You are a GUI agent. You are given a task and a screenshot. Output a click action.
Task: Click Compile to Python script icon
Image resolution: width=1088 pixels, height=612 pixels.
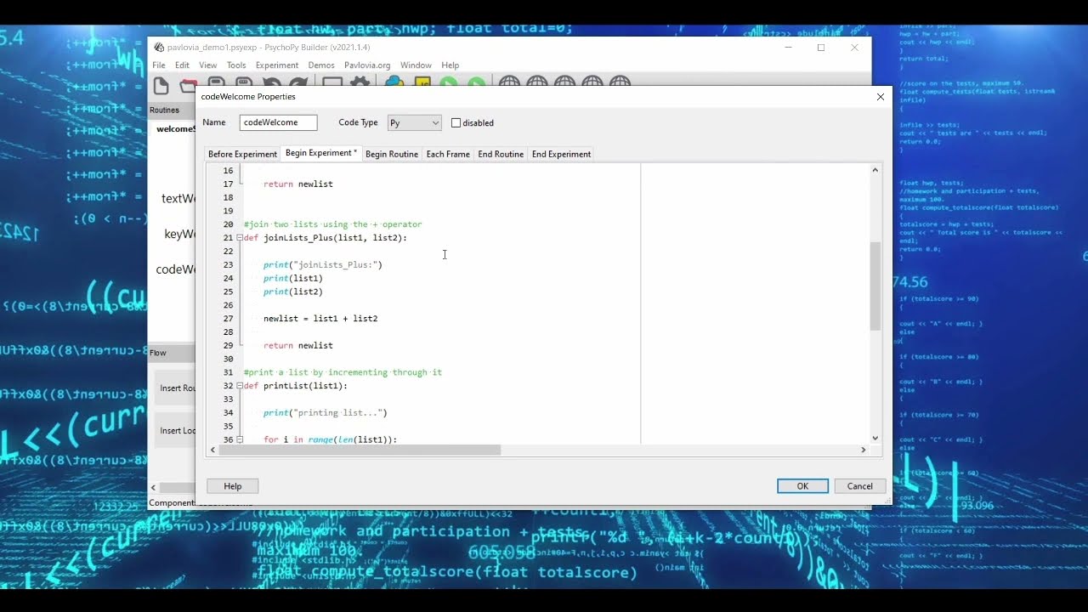[394, 82]
